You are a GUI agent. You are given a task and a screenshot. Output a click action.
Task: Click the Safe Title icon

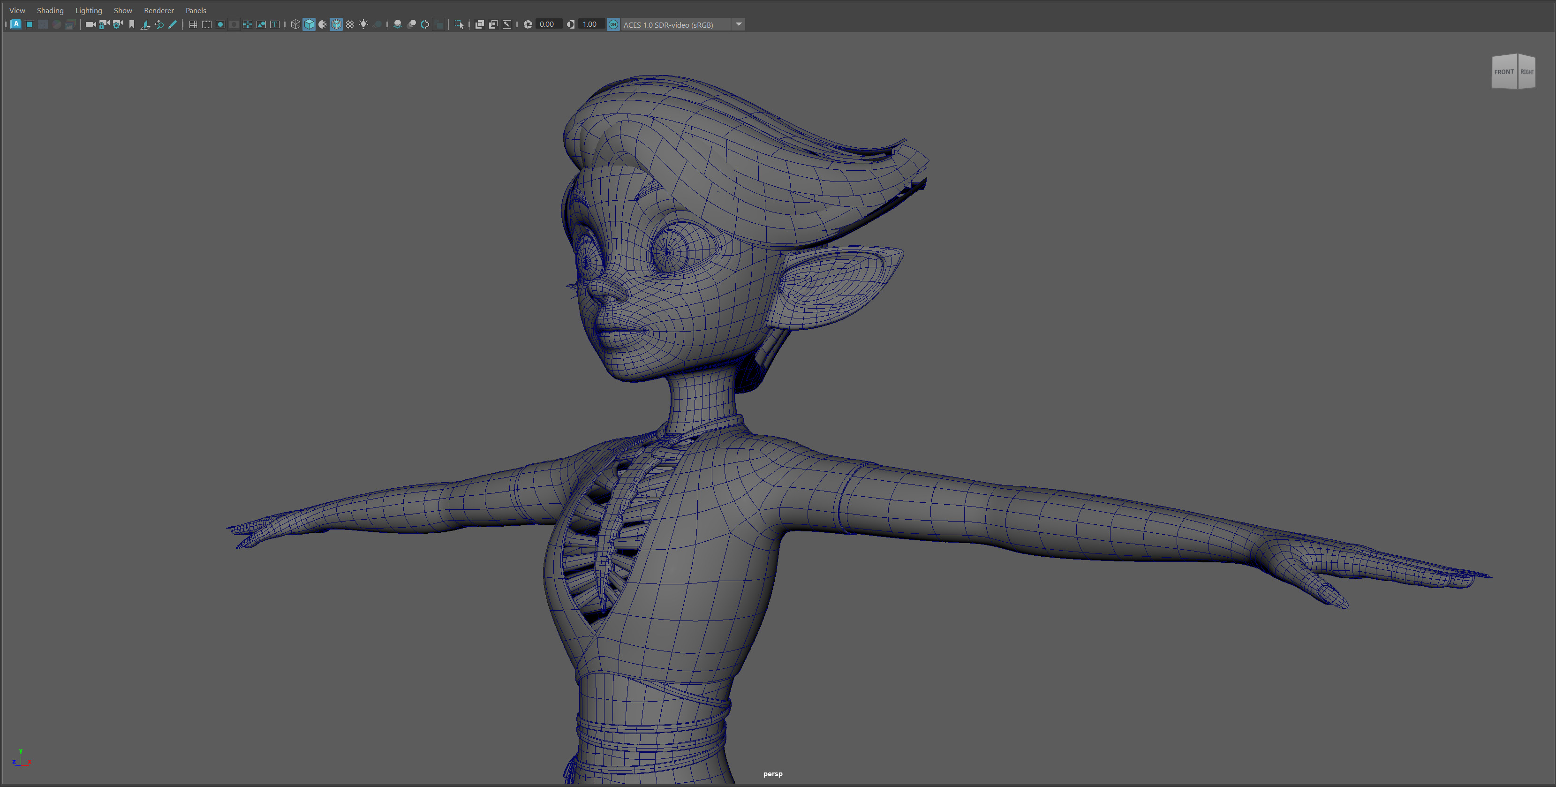click(275, 24)
